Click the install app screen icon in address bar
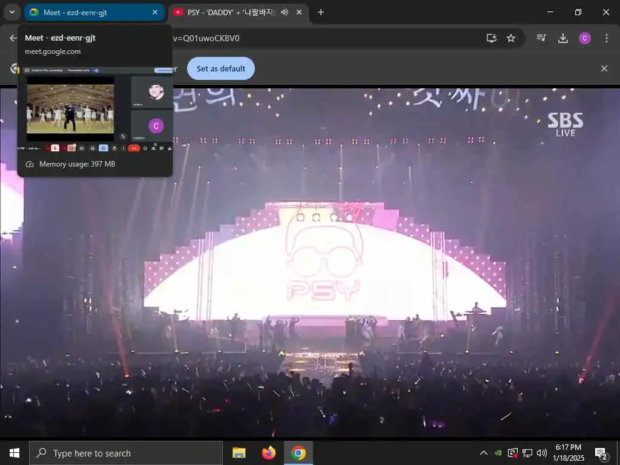This screenshot has height=465, width=620. click(492, 38)
